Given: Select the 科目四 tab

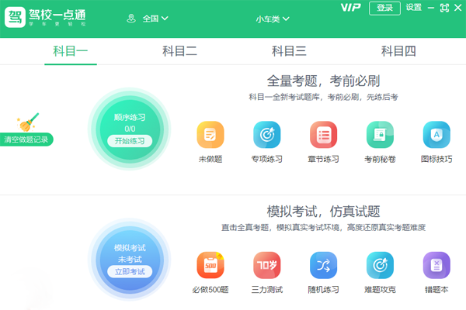Looking at the screenshot, I should point(398,51).
